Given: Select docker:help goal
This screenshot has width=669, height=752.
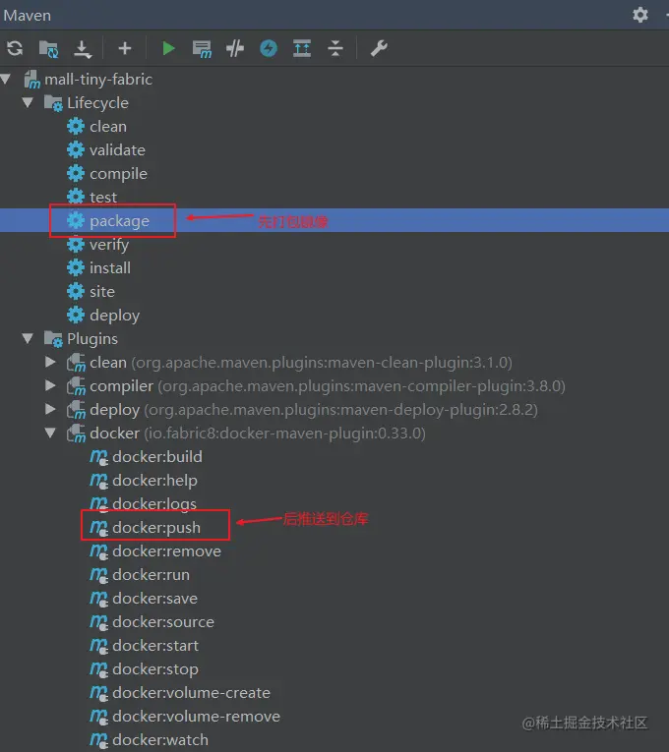Looking at the screenshot, I should point(154,480).
